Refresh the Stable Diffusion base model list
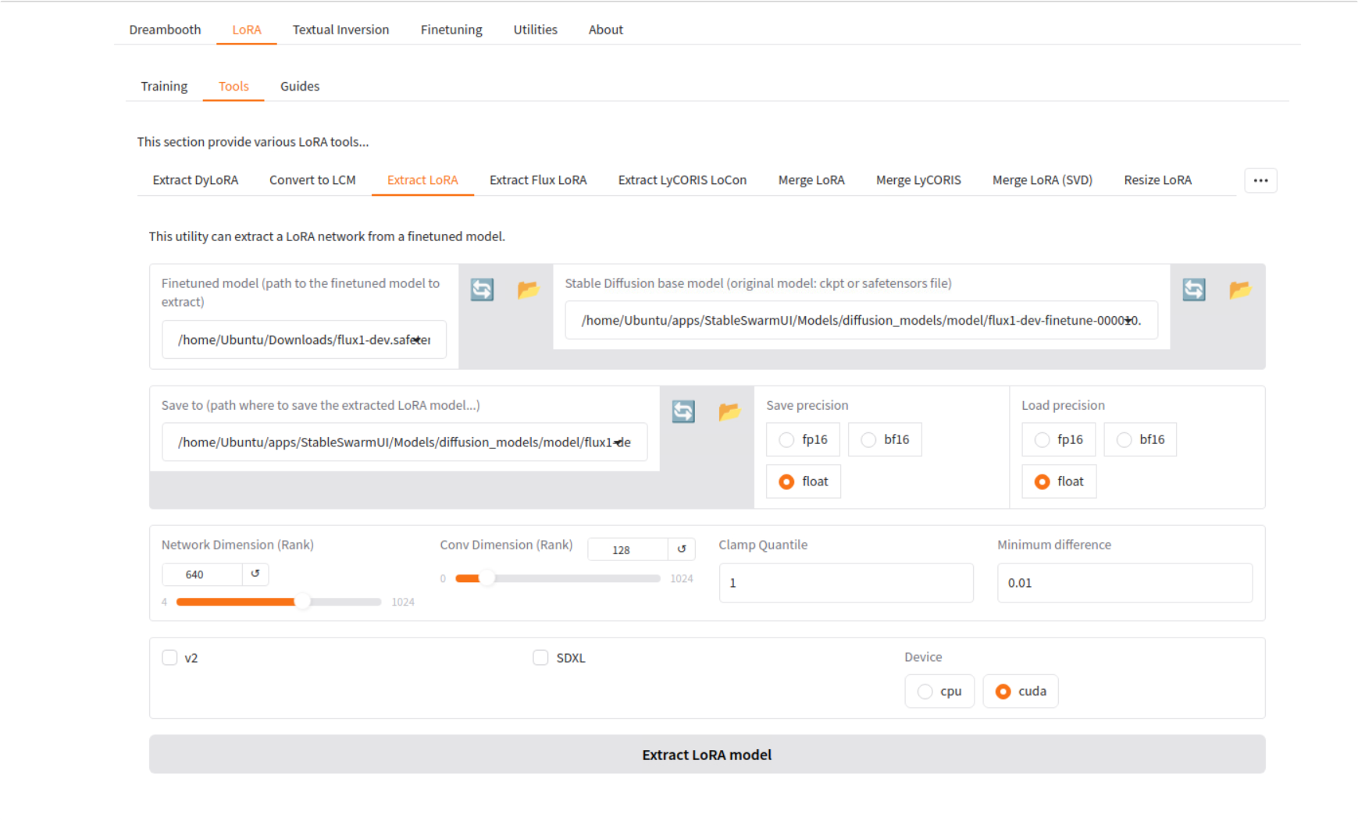 [x=1193, y=290]
